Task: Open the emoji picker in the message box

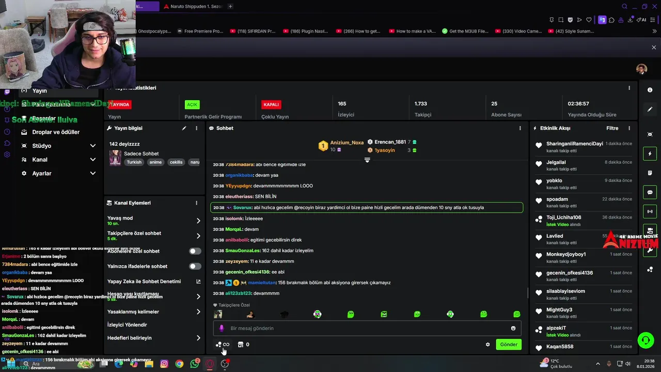Action: point(513,328)
